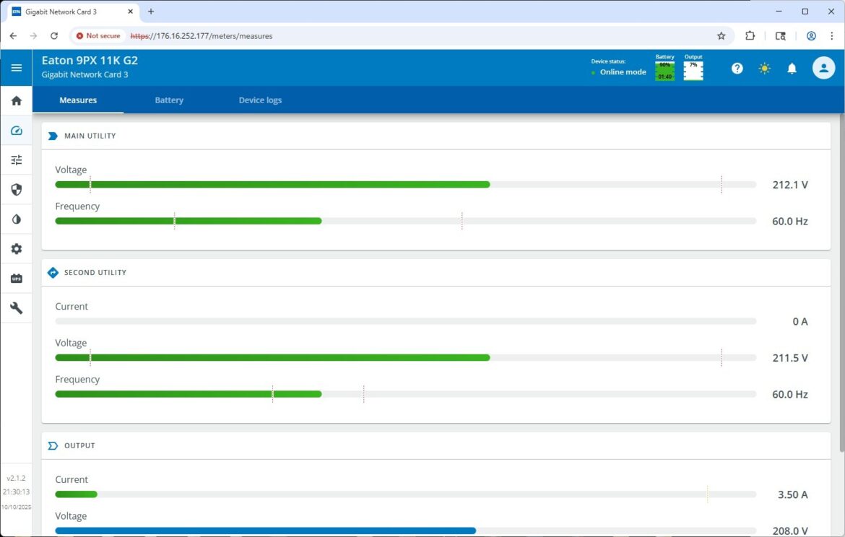Collapse the Main Utility section header
Image resolution: width=845 pixels, height=537 pixels.
pos(90,136)
